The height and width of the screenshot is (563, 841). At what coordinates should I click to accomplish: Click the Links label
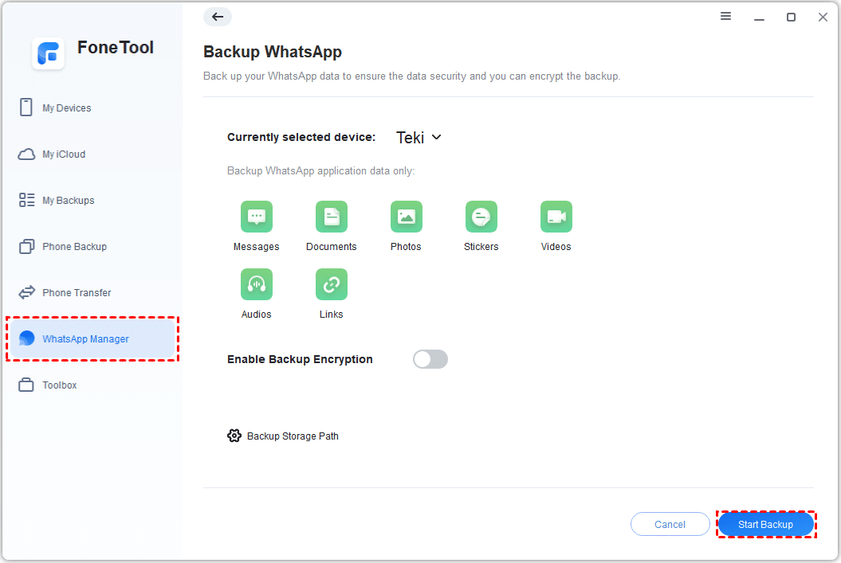[332, 315]
